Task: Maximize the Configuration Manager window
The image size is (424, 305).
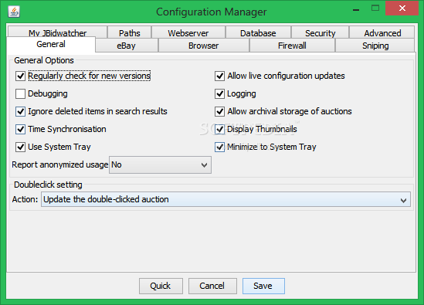Action: [x=375, y=8]
